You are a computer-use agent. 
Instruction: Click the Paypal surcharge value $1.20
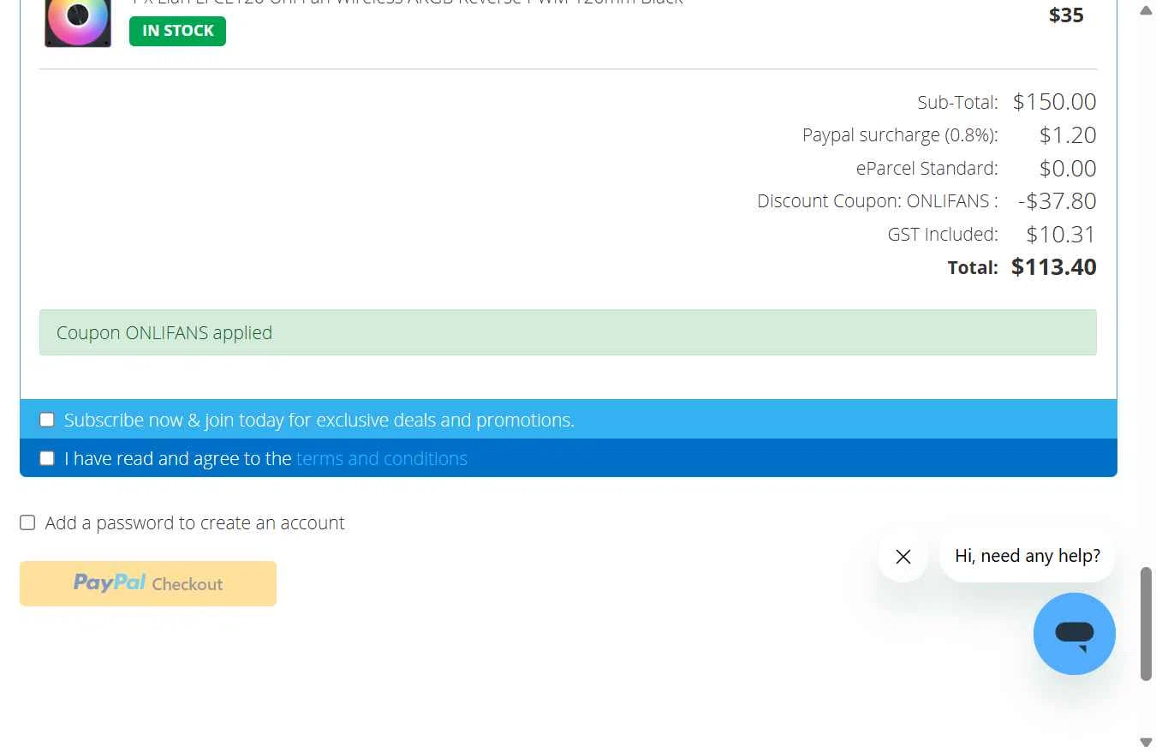[x=1068, y=135]
